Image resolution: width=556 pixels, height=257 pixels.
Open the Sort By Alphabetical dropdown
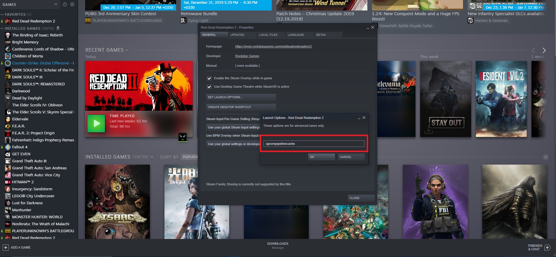[x=190, y=157]
